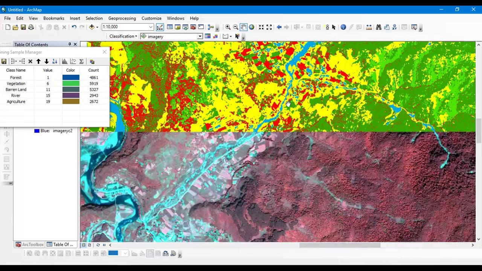482x271 pixels.
Task: Click the horizontal map scrollbar thumb
Action: (340, 245)
